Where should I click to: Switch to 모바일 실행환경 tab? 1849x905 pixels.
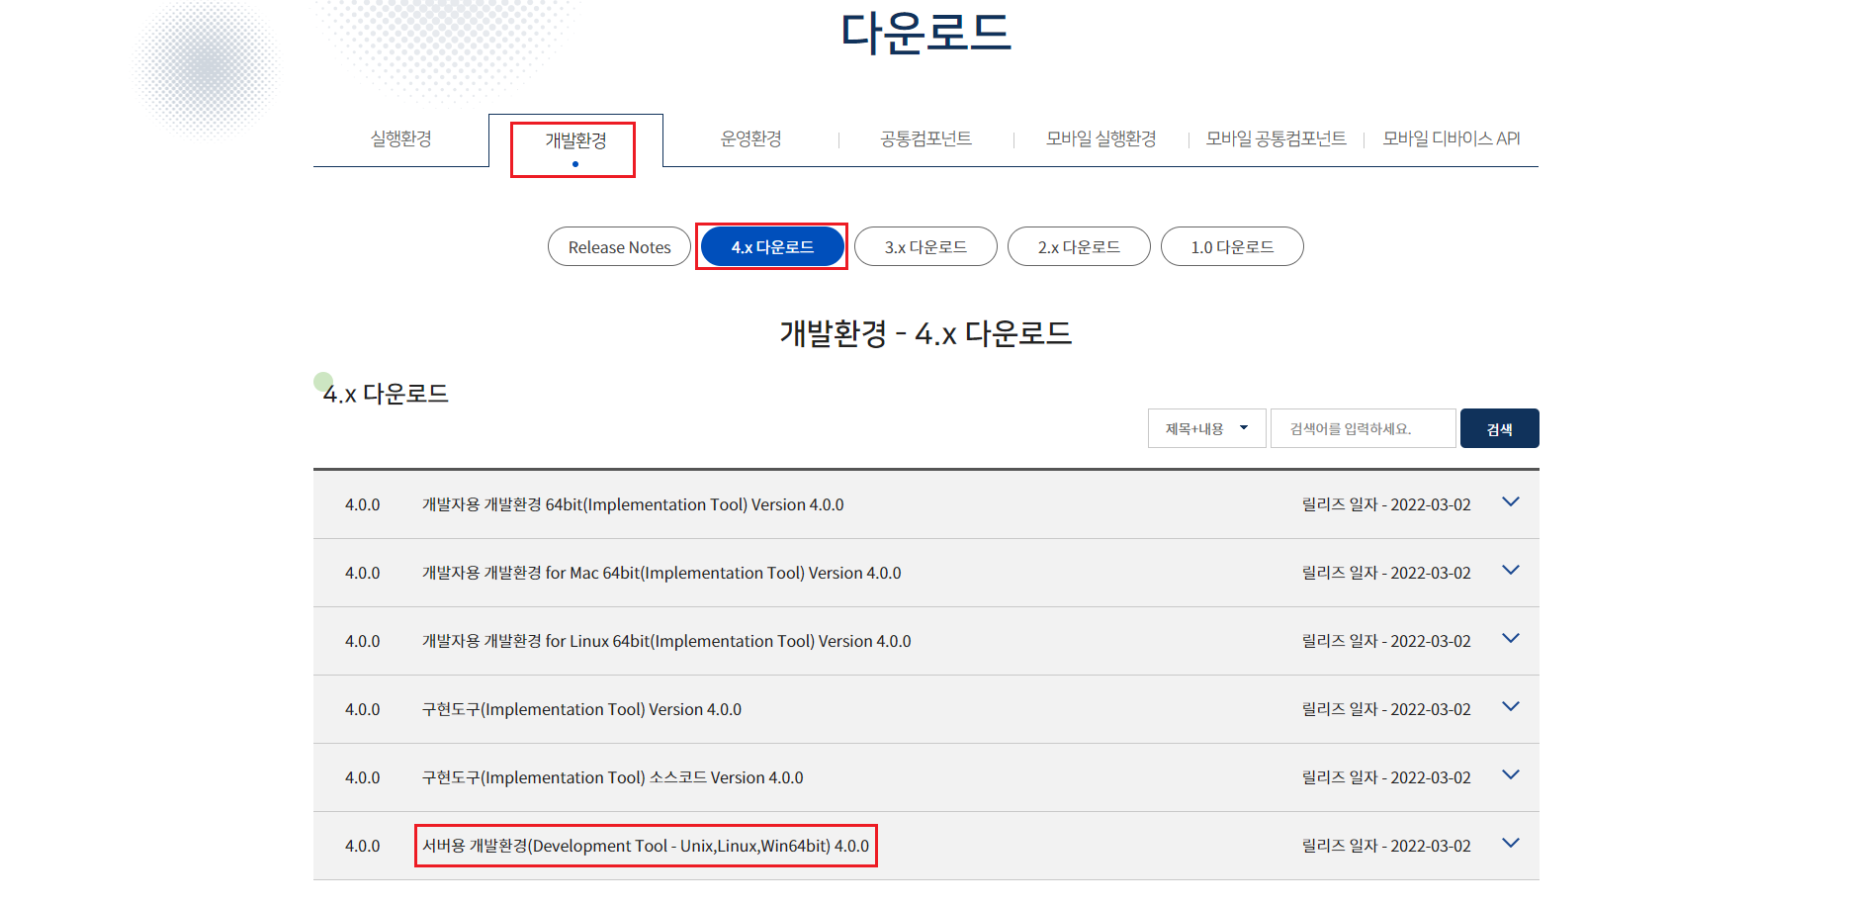1101,139
